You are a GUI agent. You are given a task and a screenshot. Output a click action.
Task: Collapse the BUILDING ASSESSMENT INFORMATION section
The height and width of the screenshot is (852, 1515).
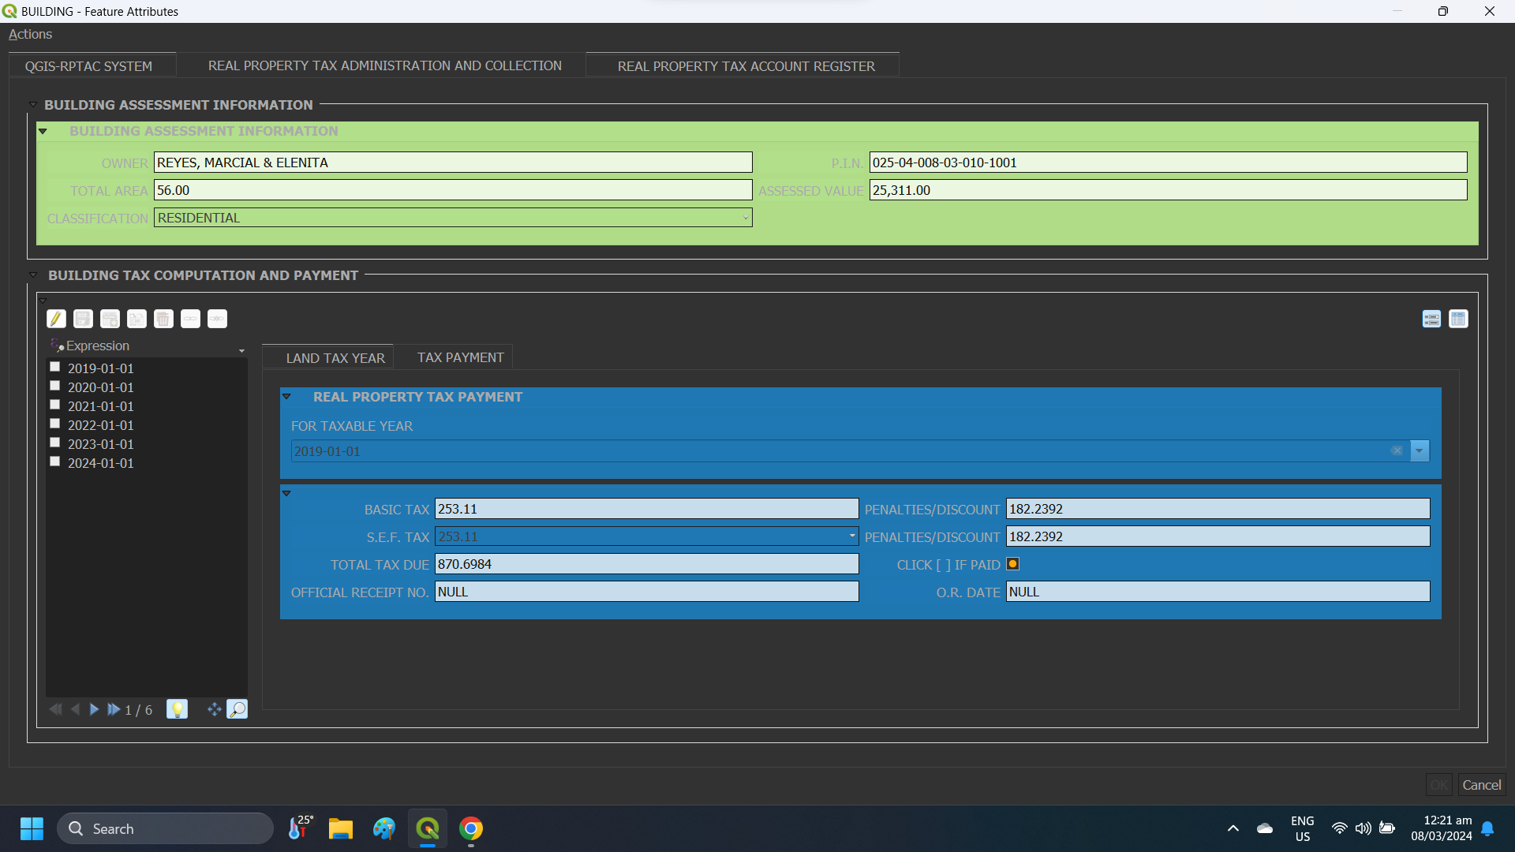[x=32, y=104]
